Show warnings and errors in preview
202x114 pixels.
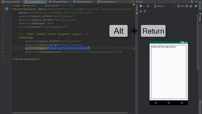pyautogui.click(x=196, y=6)
